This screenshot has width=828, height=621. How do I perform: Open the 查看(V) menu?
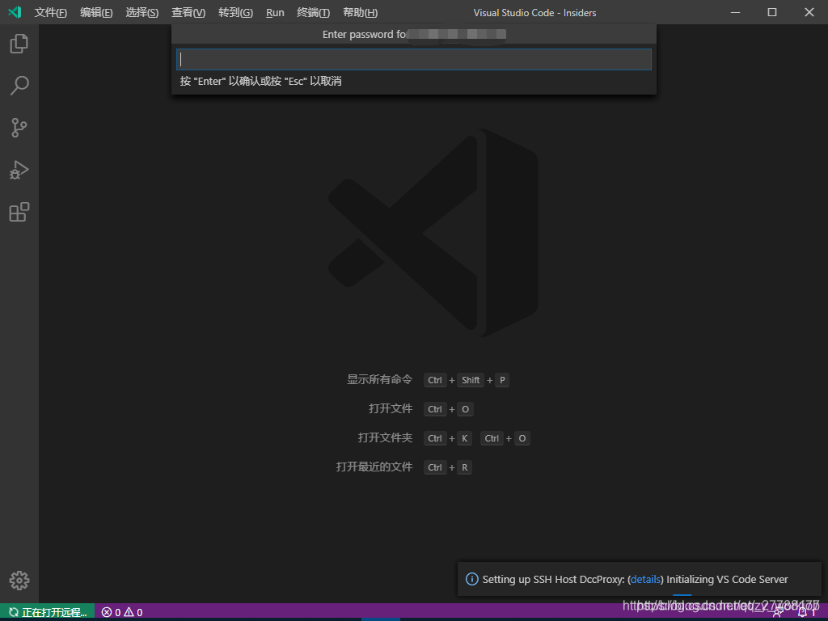coord(188,13)
